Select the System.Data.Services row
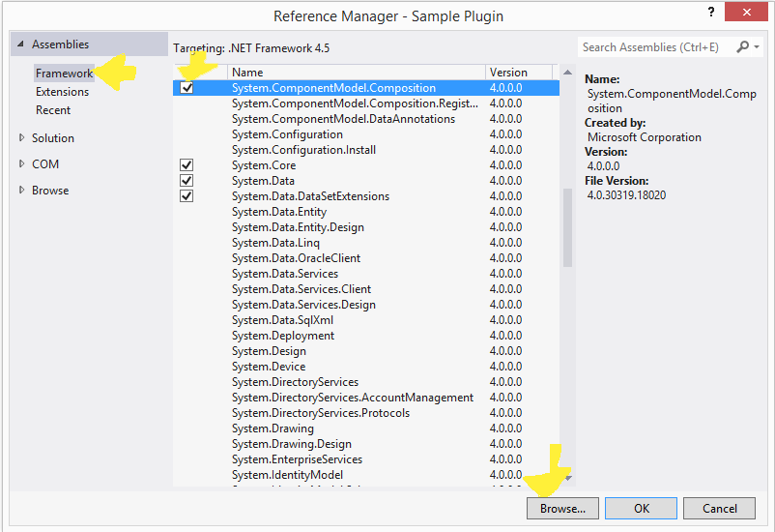 click(x=366, y=273)
